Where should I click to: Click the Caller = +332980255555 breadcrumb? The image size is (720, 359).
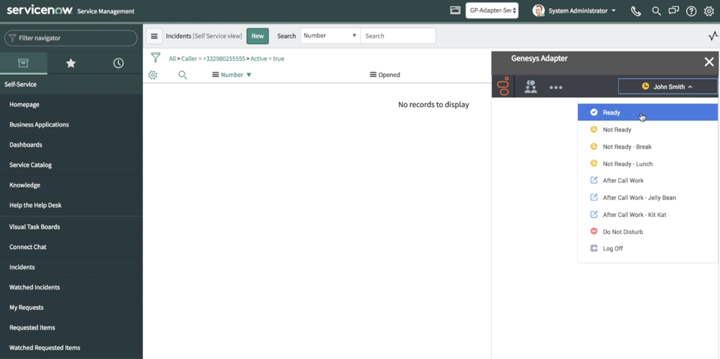point(213,59)
